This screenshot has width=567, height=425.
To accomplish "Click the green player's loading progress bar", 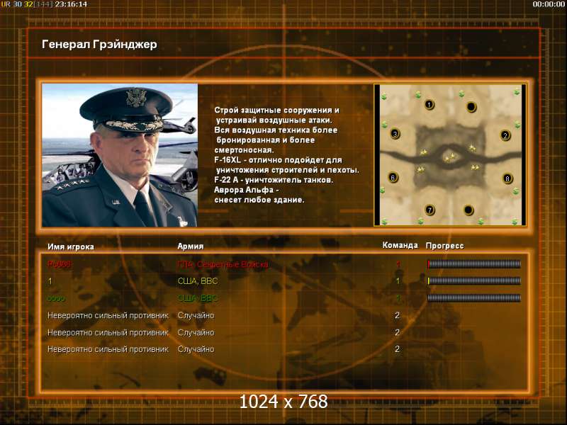I will [474, 297].
